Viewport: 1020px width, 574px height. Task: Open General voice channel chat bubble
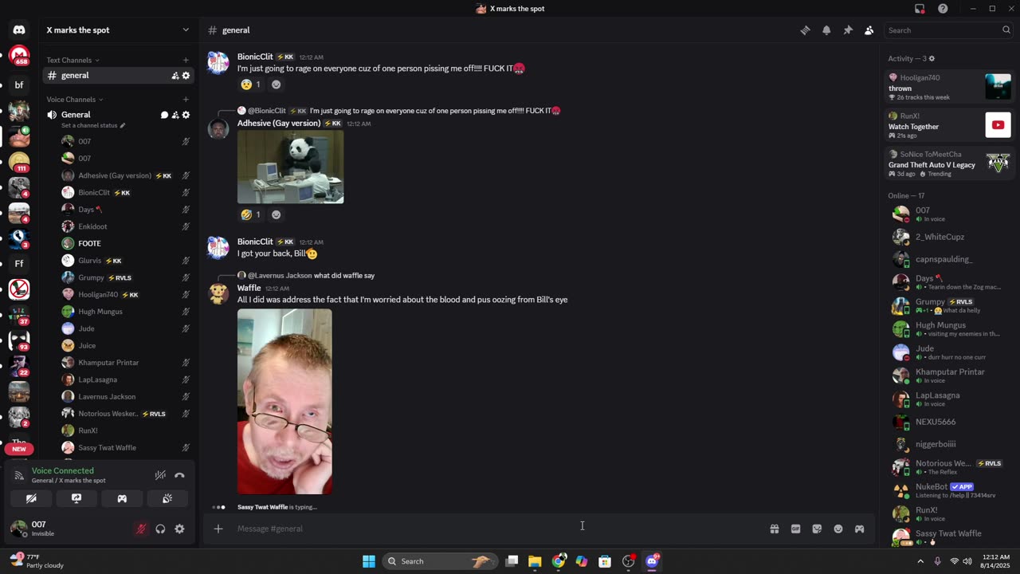(164, 115)
